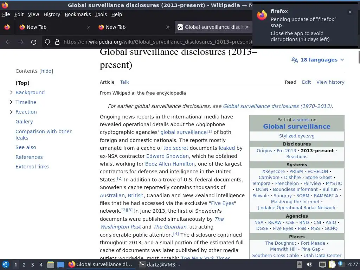Switch to workspace 3

pyautogui.click(x=33, y=265)
